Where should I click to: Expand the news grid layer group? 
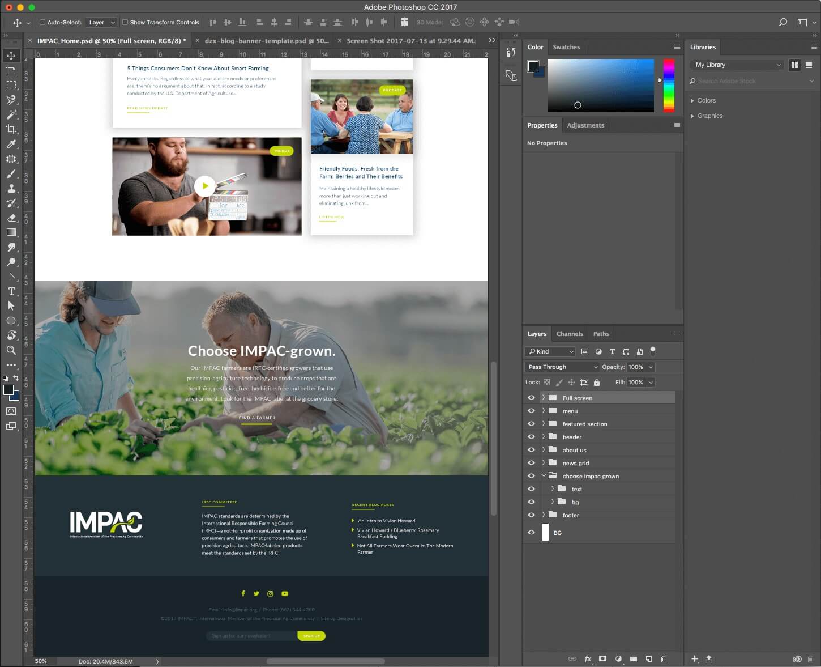coord(544,463)
